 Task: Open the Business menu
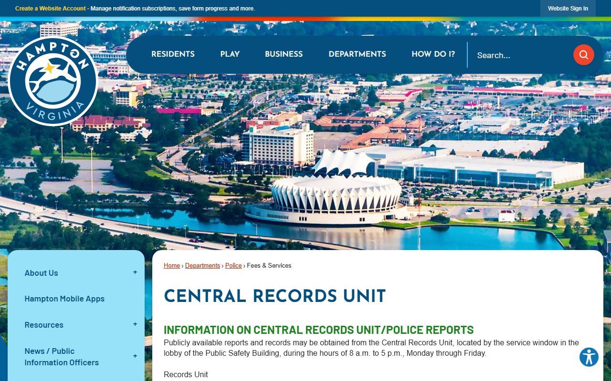coord(284,54)
